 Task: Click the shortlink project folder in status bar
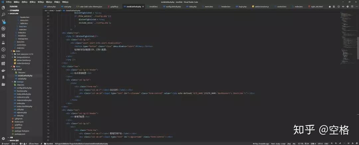click(49, 144)
